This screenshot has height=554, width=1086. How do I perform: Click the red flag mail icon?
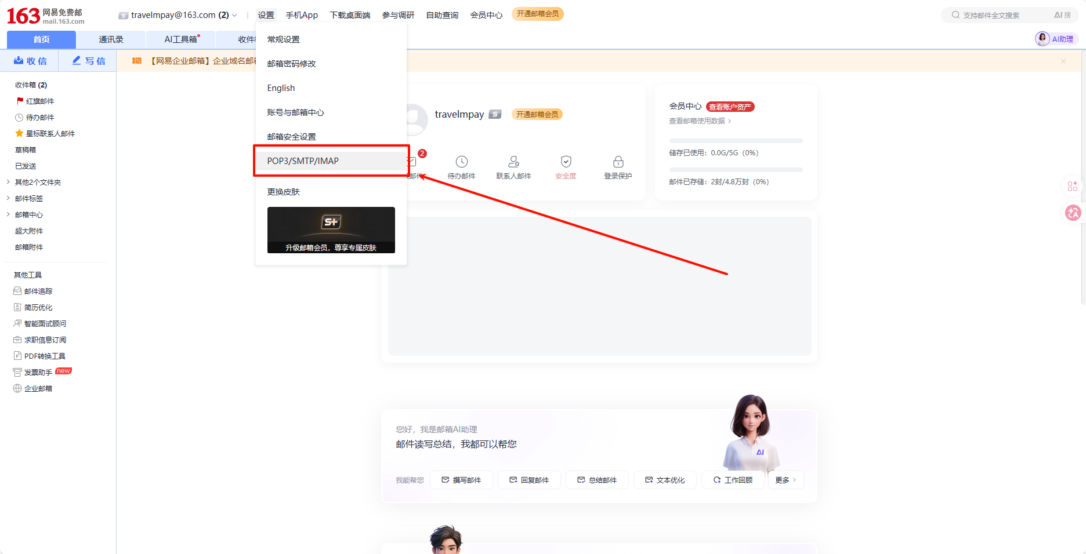(20, 101)
